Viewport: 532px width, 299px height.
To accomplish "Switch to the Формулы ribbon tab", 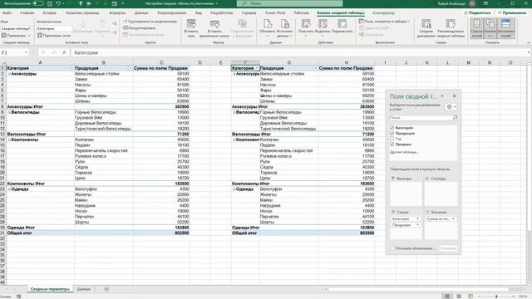I will 117,13.
